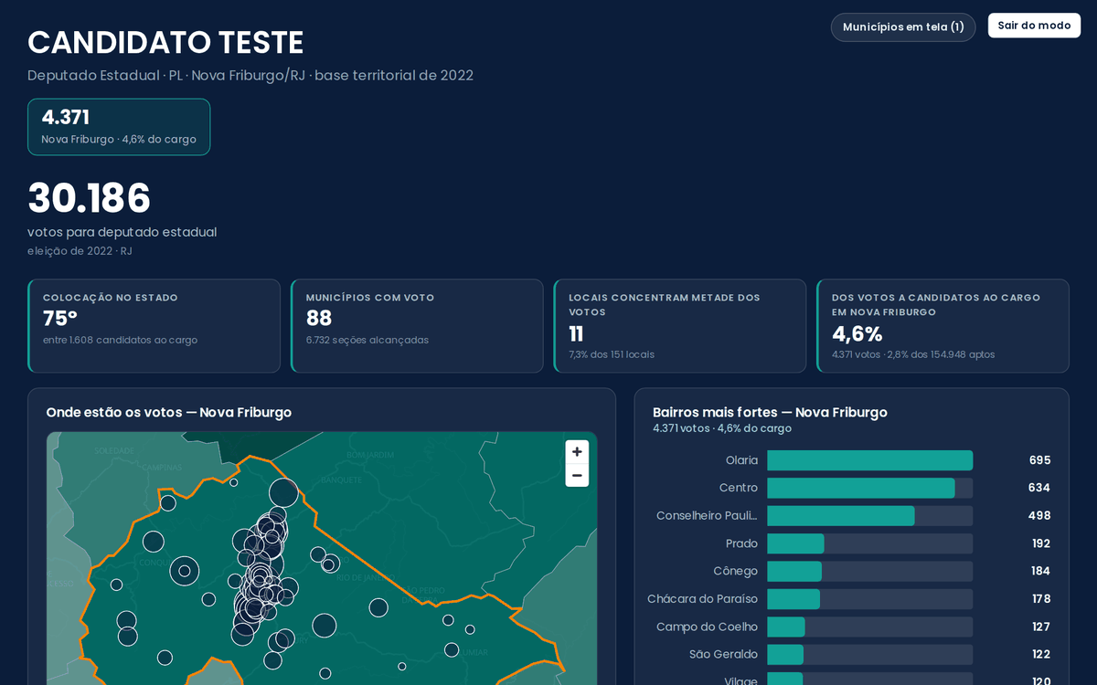
Task: Select the 4,6% share of votes value
Action: point(857,334)
